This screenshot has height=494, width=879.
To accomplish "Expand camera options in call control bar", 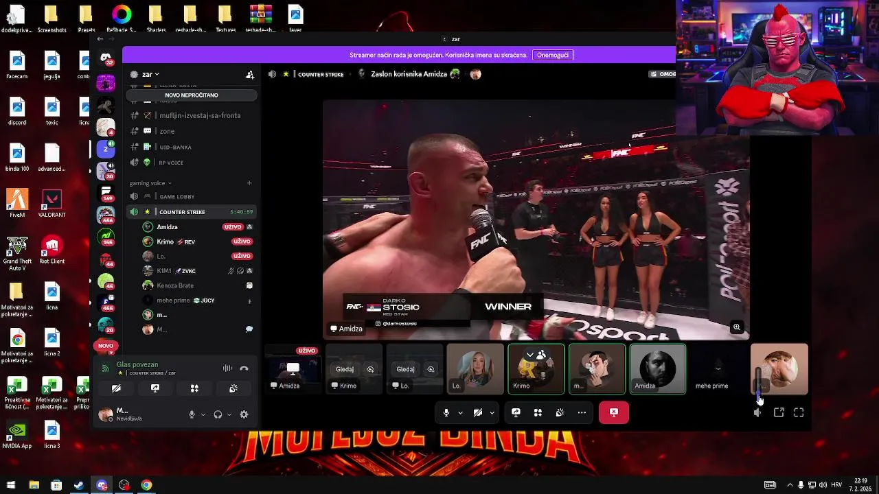I will tap(492, 412).
